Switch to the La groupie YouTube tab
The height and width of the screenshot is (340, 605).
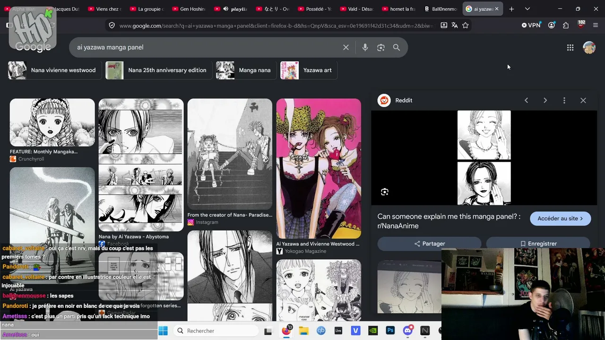coord(147,9)
